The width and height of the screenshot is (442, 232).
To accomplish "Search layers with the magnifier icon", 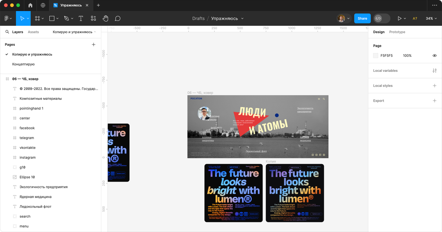I will click(7, 32).
